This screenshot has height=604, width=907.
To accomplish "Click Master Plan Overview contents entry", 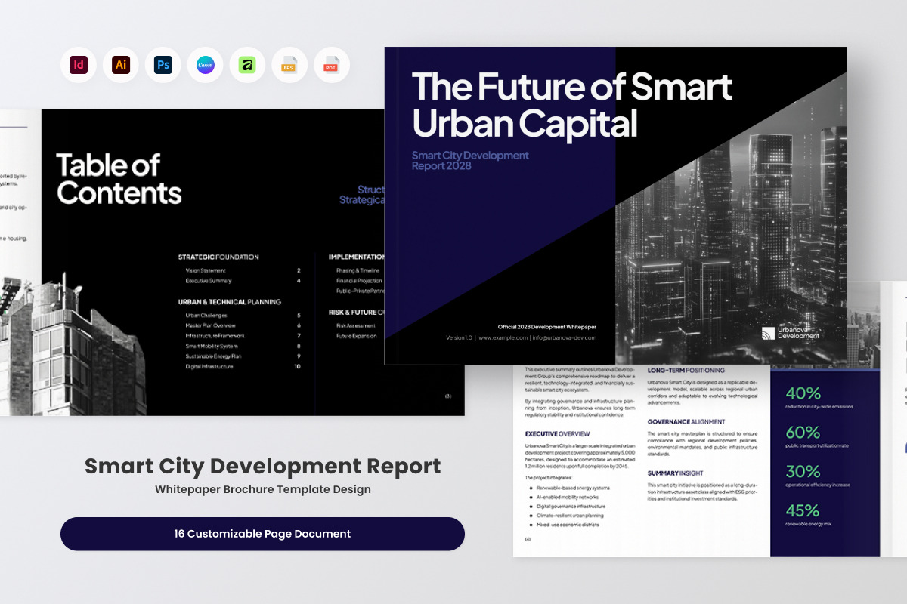I will tap(211, 325).
